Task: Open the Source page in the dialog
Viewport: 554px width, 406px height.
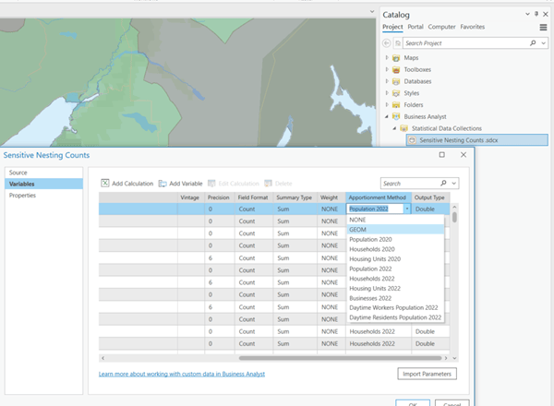Action: click(43, 173)
